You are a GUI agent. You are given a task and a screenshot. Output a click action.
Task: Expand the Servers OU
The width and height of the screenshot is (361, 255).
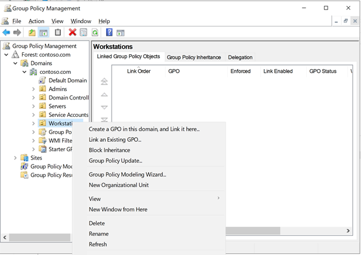click(x=33, y=106)
